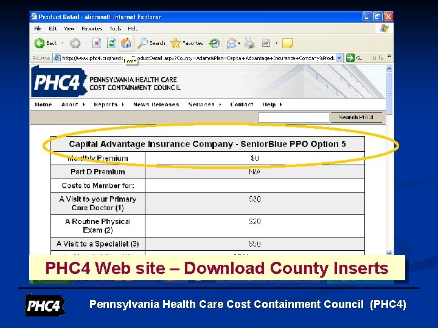
Task: Open the View menu
Action: coord(69,29)
